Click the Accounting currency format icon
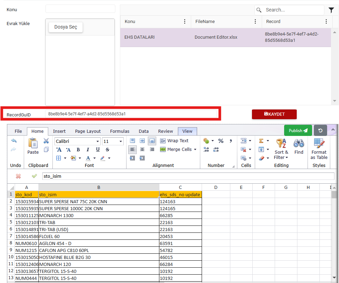The height and width of the screenshot is (283, 339). coord(206,141)
